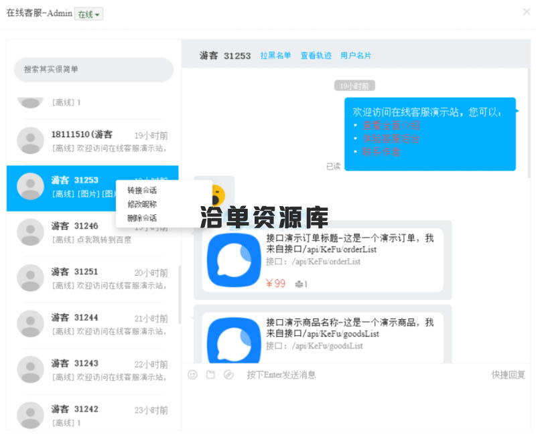536x435 pixels.
Task: Click the 20小时前 time on visitor 31251
Action: (x=151, y=273)
